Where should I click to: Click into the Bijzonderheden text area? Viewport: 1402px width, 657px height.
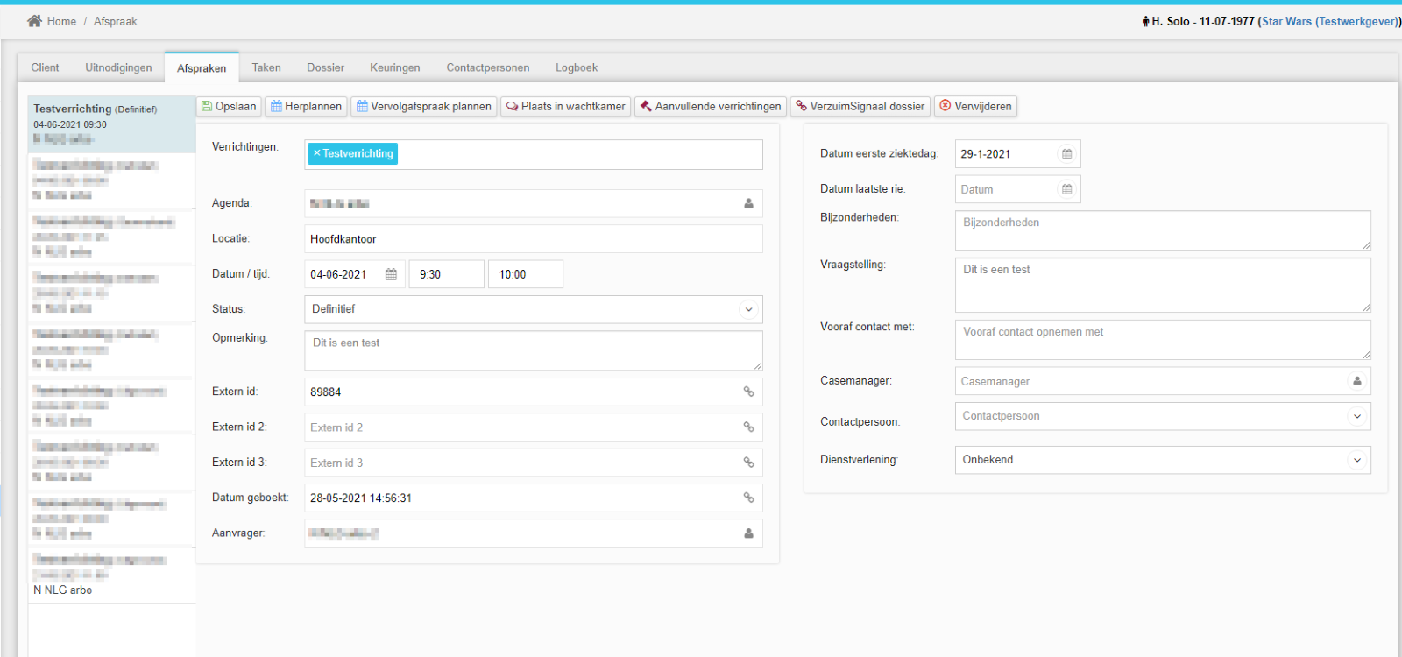click(x=1162, y=230)
